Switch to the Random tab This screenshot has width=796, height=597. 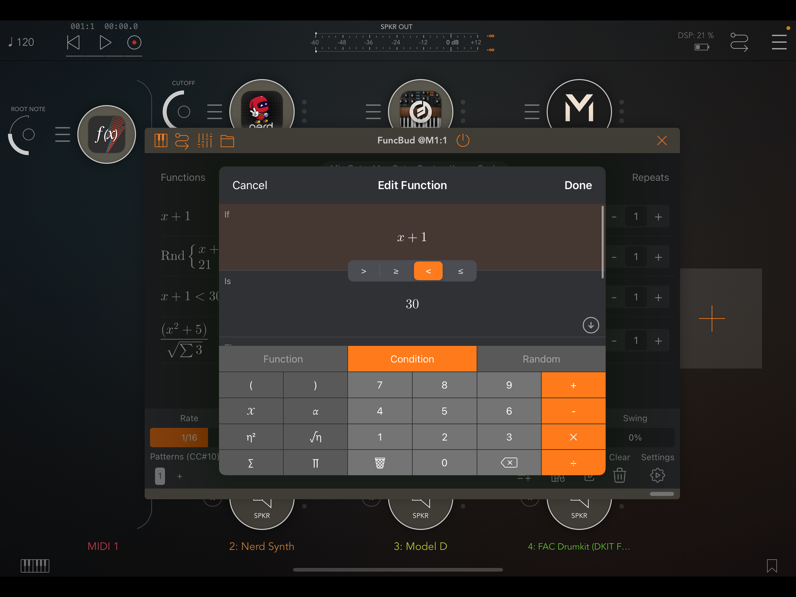pyautogui.click(x=541, y=359)
